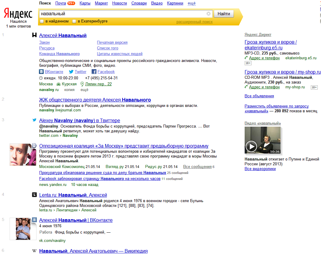Screen dimensions: 321x256
Task: Open Гроза жуликов и воров my-shop.ru ad
Action: pyautogui.click(x=283, y=72)
